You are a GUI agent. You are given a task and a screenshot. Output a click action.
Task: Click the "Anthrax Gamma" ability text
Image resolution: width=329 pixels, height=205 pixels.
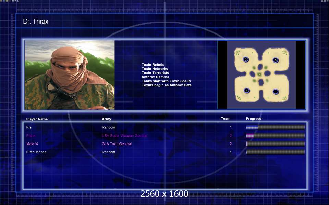(x=155, y=77)
